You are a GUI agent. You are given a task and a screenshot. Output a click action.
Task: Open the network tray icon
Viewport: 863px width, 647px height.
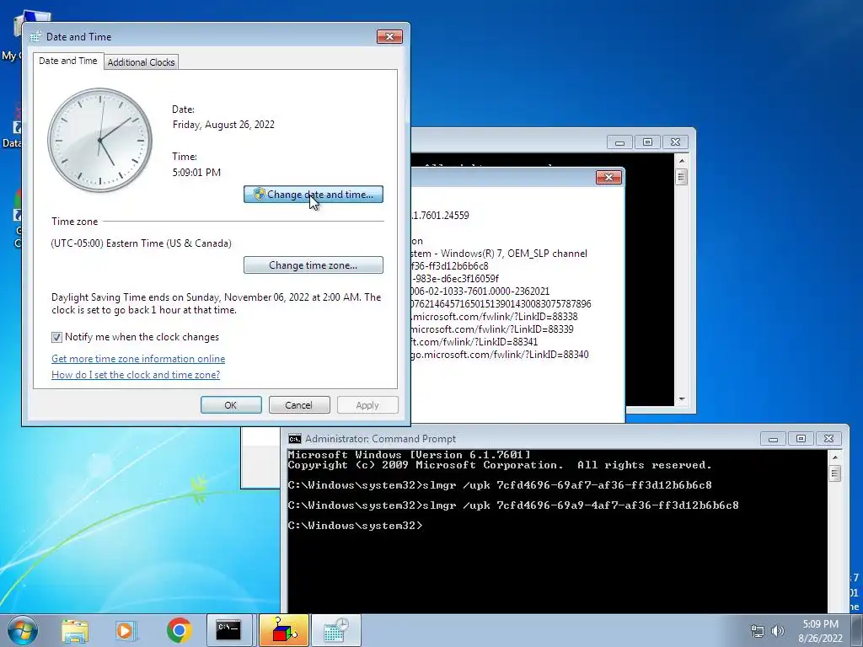point(758,631)
